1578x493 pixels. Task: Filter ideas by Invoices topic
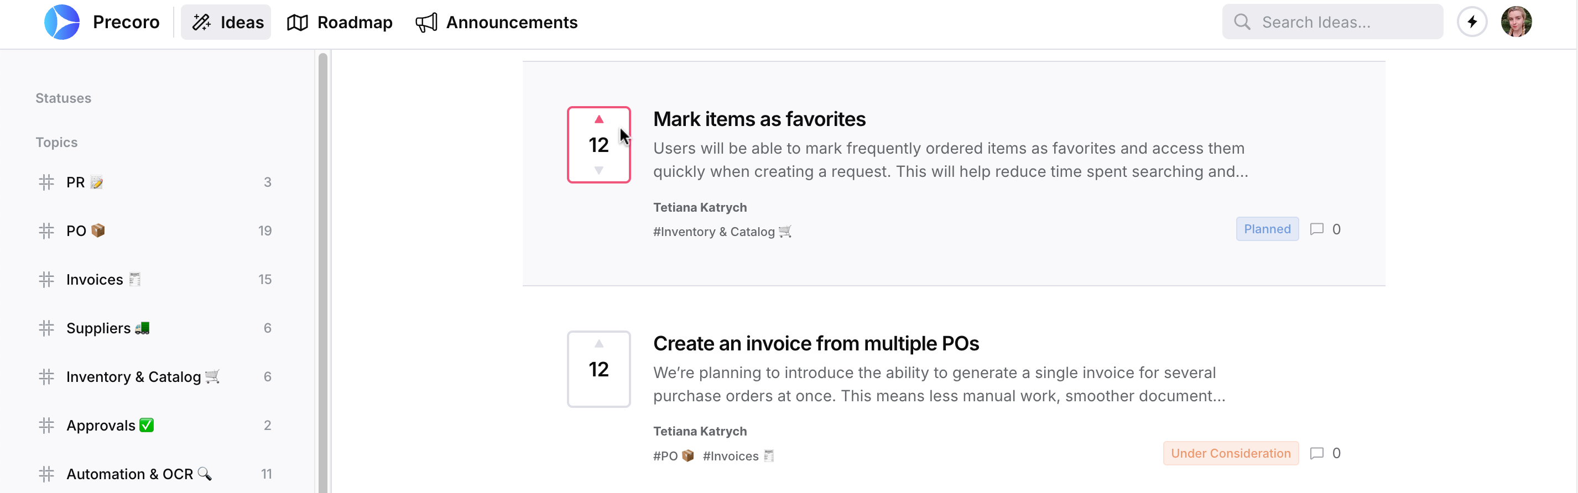pos(95,280)
